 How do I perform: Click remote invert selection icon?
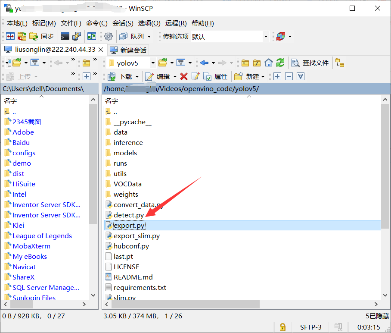coord(301,76)
